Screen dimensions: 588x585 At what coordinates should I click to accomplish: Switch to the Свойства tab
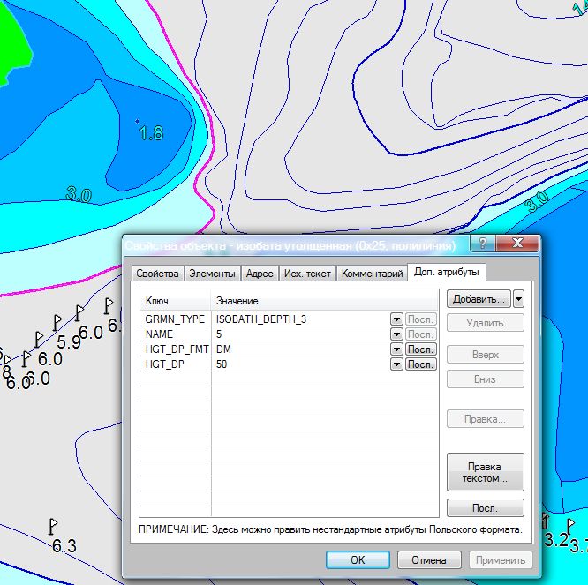[x=158, y=274]
